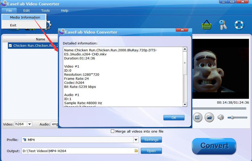Click the Frame Rate:24 line
252x161 pixels.
[x=76, y=79]
